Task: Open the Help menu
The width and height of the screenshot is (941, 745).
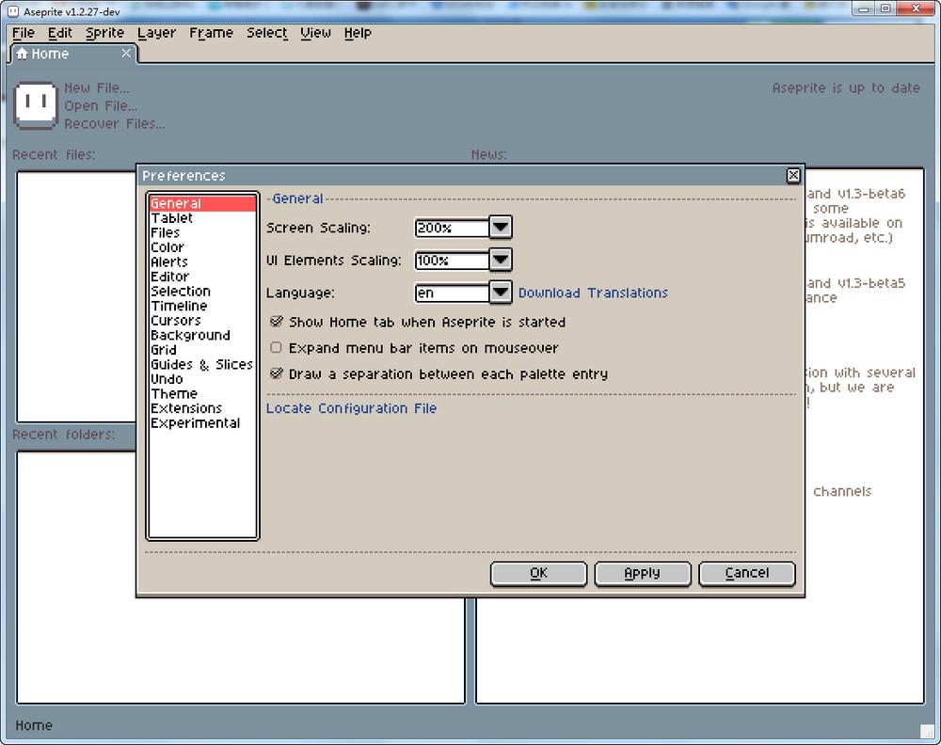Action: [x=358, y=33]
